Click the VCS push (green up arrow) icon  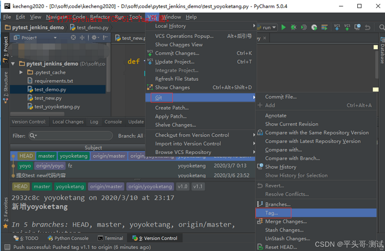(x=347, y=27)
